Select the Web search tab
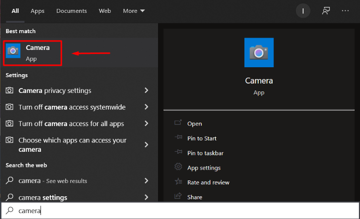Screen dimensions: 360x219 [105, 11]
